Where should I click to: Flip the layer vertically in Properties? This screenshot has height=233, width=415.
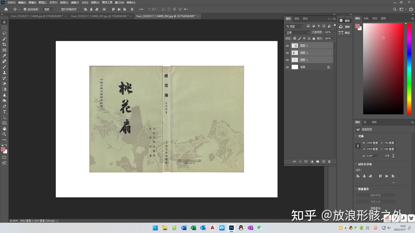point(393,156)
